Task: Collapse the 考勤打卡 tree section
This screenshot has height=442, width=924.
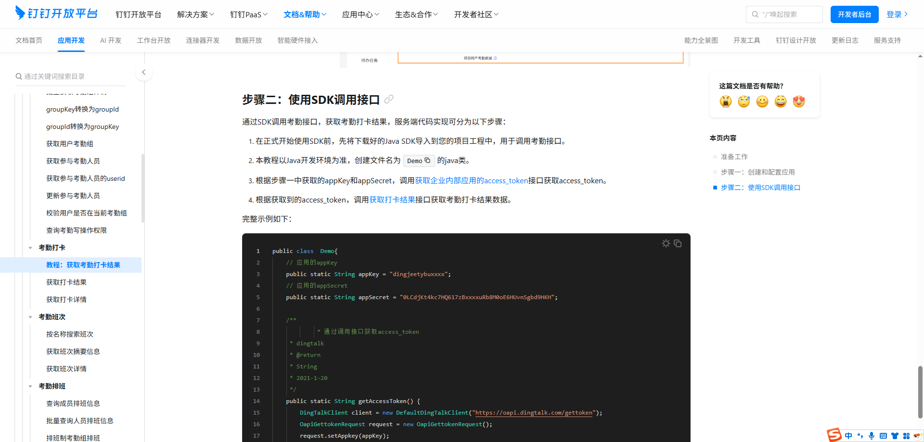Action: point(30,248)
